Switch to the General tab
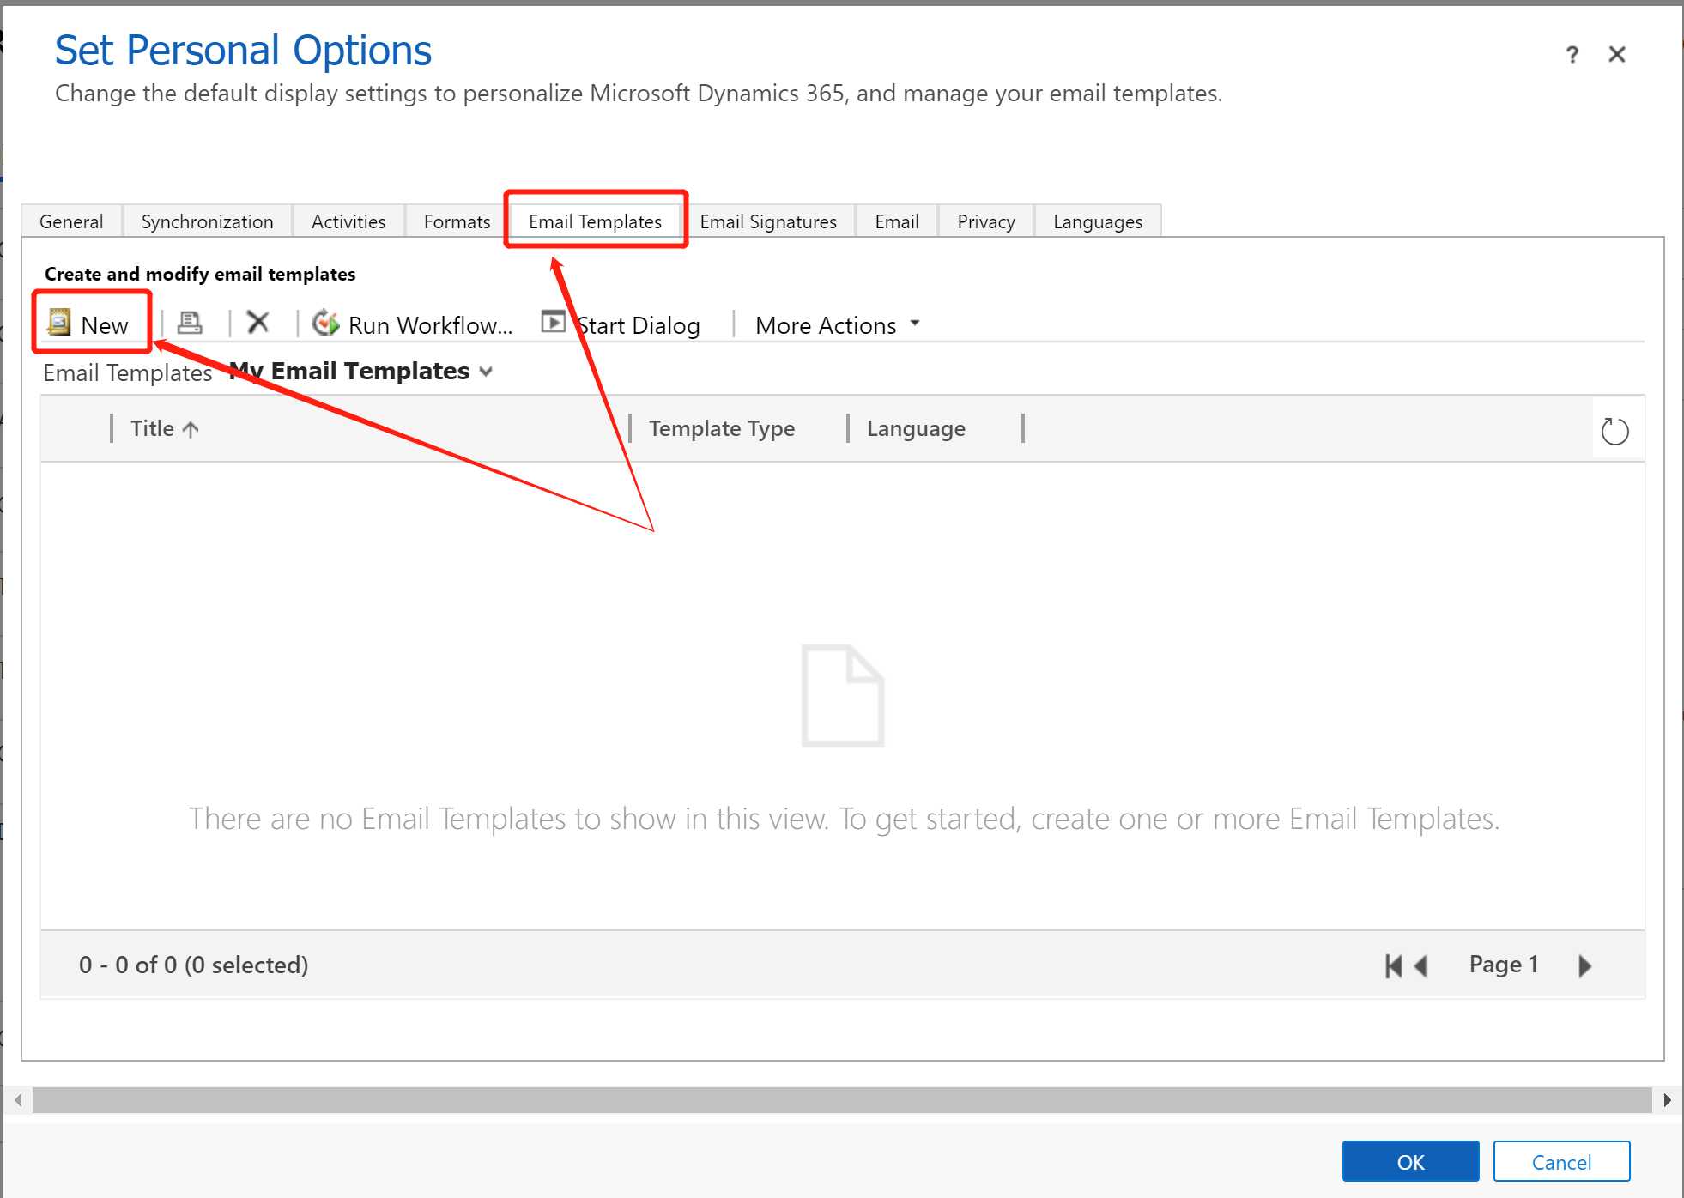 click(71, 221)
